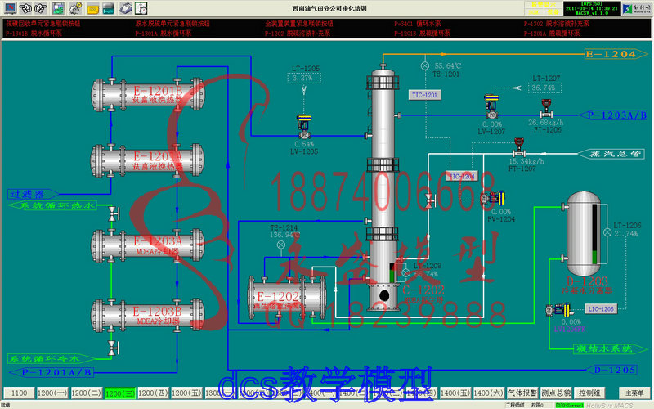This screenshot has height=409, width=654.
Task: Switch to the 1200(五) page tab
Action: point(187,393)
